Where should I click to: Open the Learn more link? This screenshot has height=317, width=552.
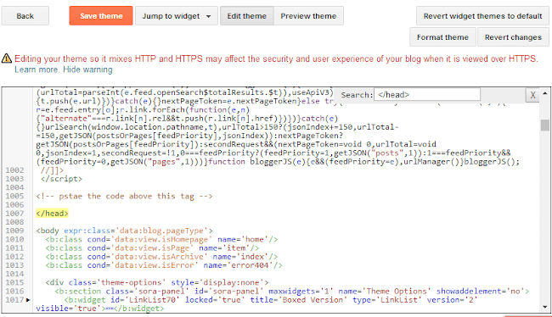(x=37, y=70)
